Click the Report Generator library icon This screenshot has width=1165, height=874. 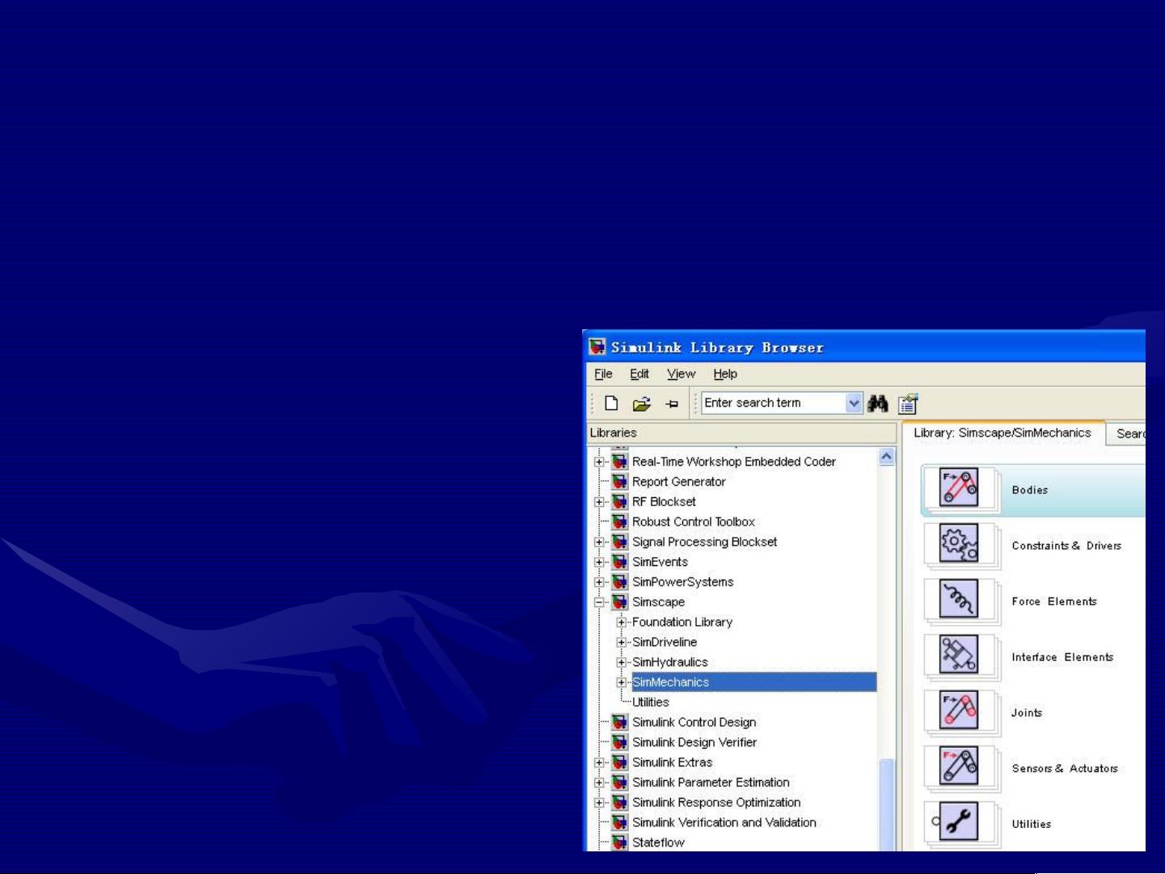[620, 481]
